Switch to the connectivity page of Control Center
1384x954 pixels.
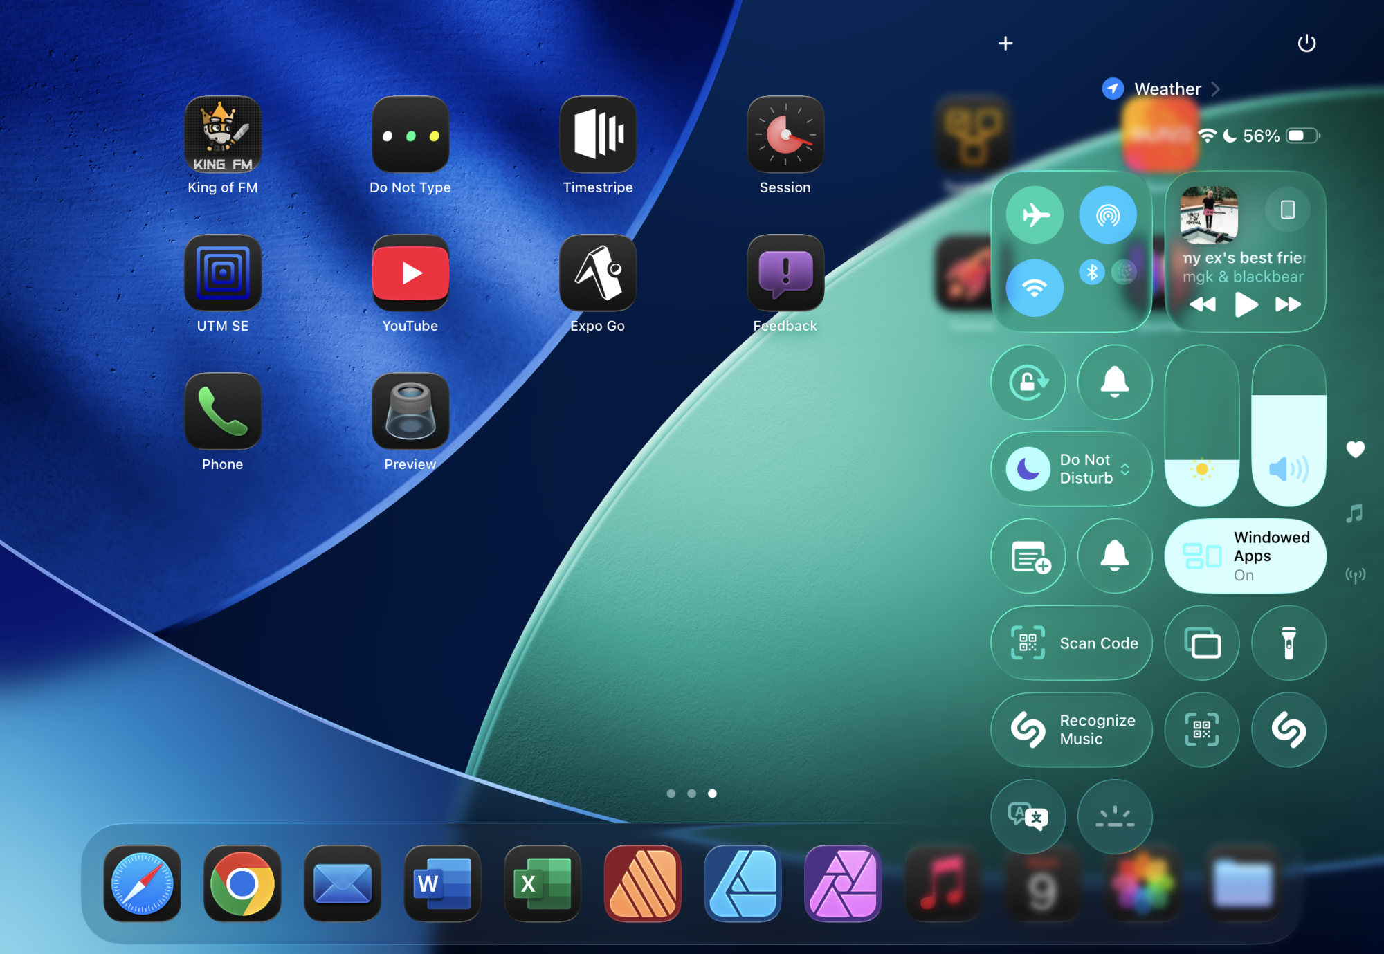(1354, 575)
